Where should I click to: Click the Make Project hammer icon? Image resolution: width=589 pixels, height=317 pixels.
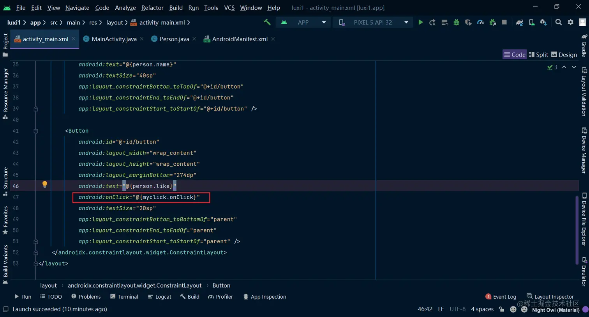267,23
